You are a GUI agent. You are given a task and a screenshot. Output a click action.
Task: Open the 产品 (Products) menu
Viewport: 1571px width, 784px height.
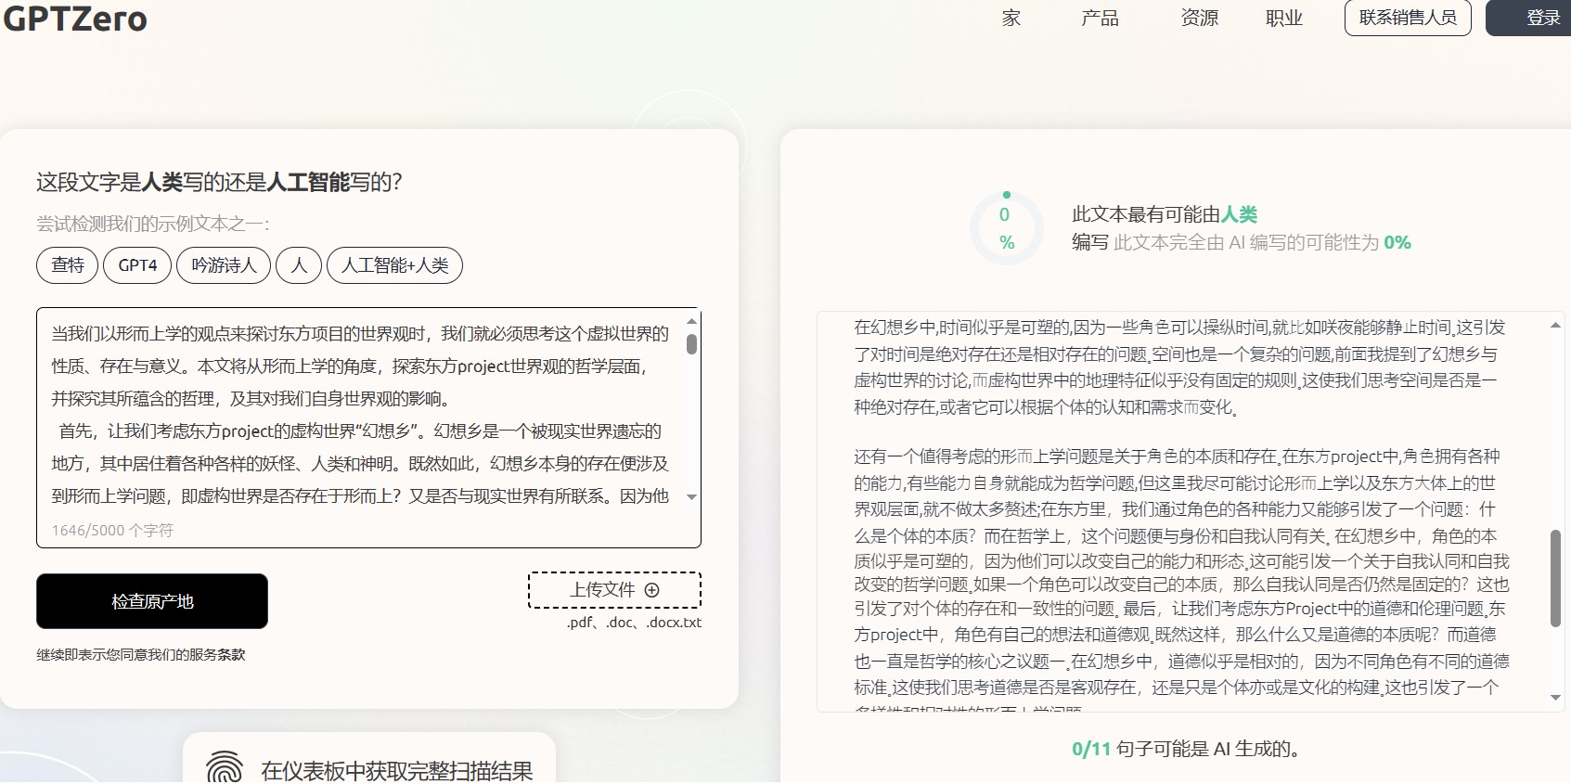1100,18
